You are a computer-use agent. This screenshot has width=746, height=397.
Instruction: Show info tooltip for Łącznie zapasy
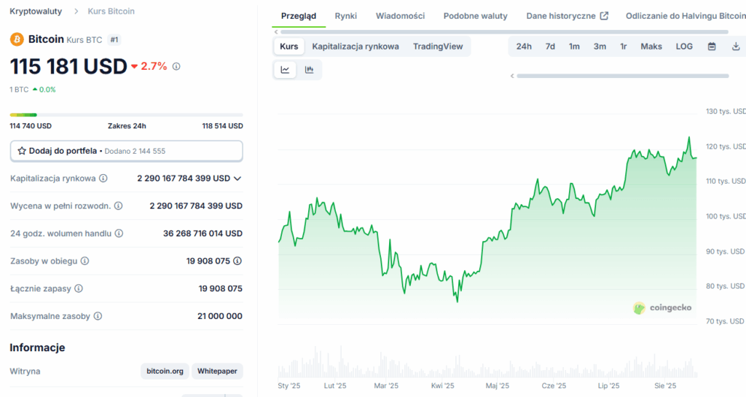coord(79,288)
